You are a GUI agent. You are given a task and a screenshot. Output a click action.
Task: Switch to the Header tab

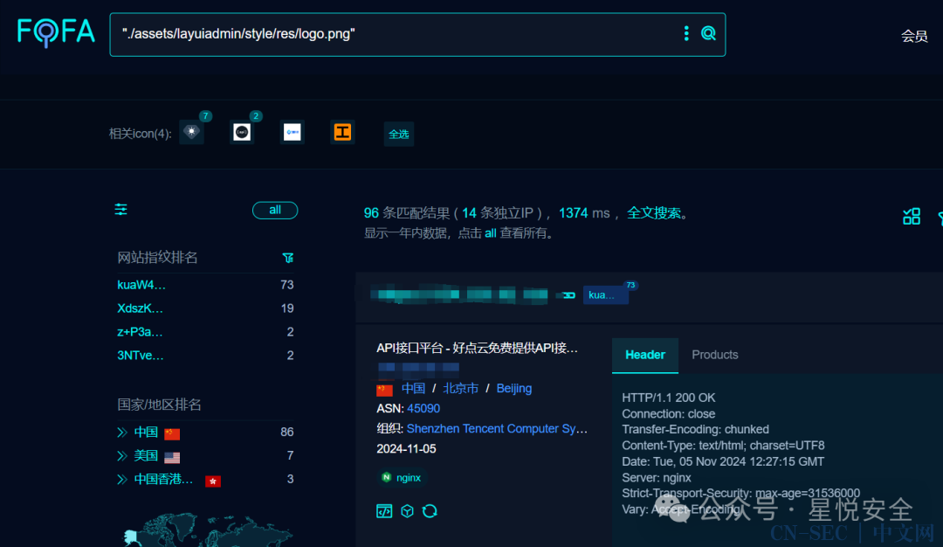click(x=645, y=355)
